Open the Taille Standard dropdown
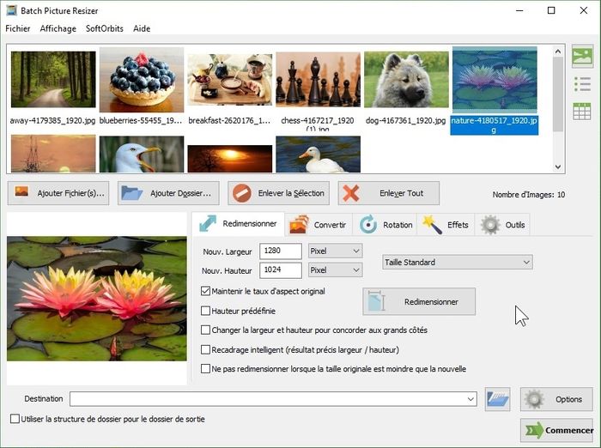This screenshot has width=601, height=448. tap(457, 262)
